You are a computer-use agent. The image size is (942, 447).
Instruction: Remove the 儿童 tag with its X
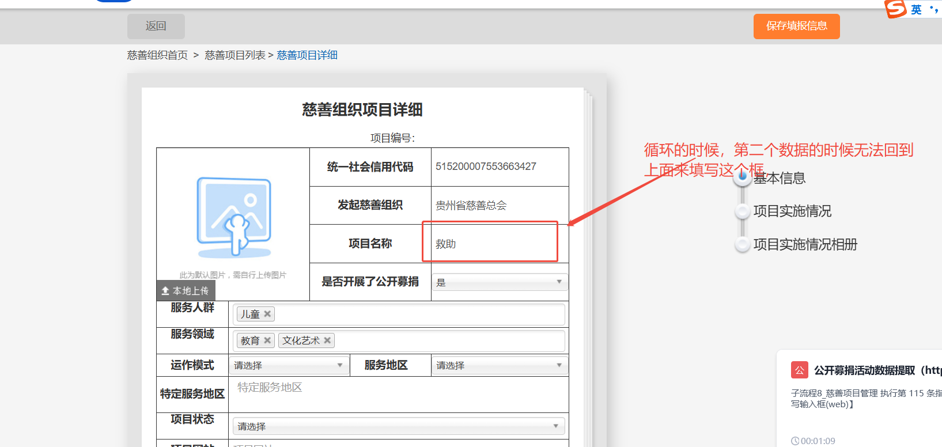tap(267, 314)
